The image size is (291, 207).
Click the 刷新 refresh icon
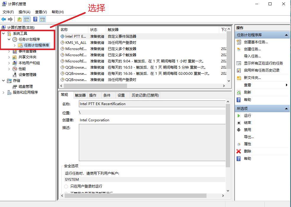coord(238,92)
